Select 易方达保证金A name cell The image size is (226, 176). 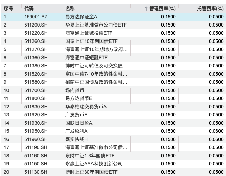(81, 17)
